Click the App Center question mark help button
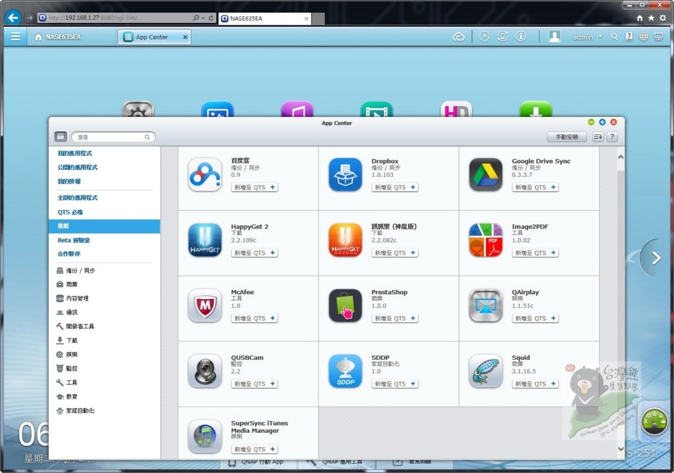The width and height of the screenshot is (674, 473). 612,137
